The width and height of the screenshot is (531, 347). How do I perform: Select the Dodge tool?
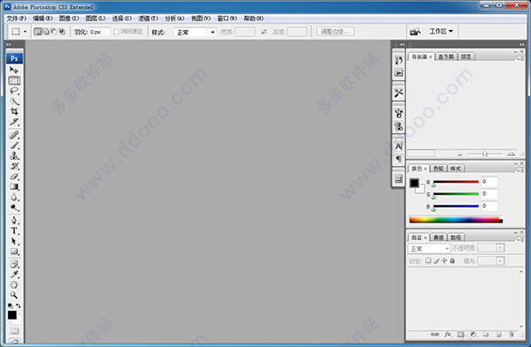pyautogui.click(x=14, y=207)
